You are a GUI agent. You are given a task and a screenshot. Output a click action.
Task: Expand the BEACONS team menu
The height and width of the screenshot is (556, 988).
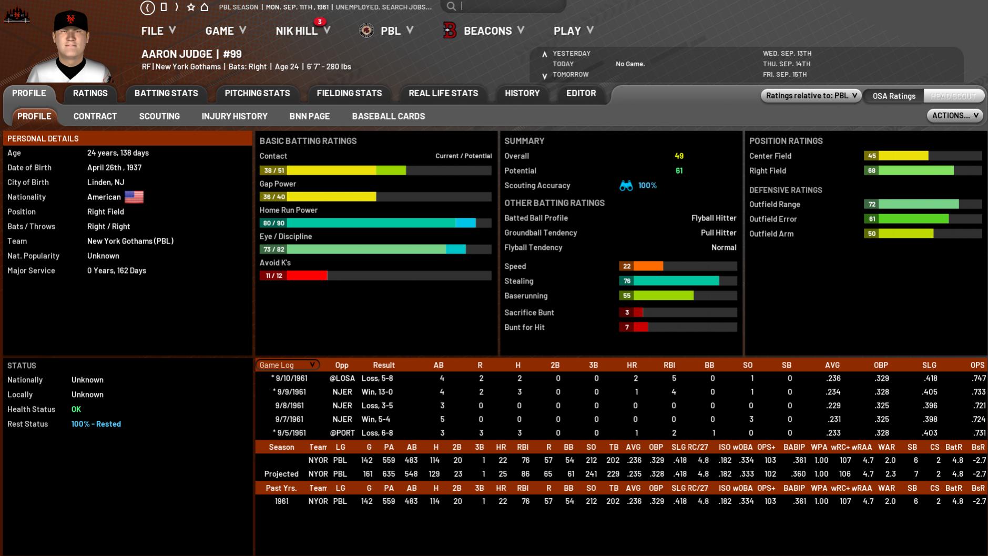pyautogui.click(x=494, y=31)
